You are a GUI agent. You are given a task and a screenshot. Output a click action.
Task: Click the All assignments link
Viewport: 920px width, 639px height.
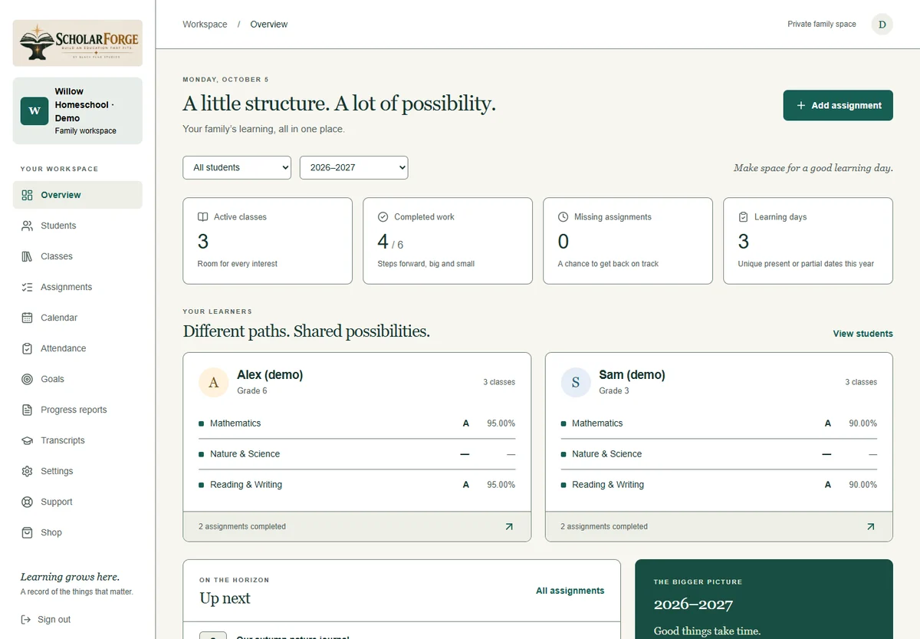[570, 591]
